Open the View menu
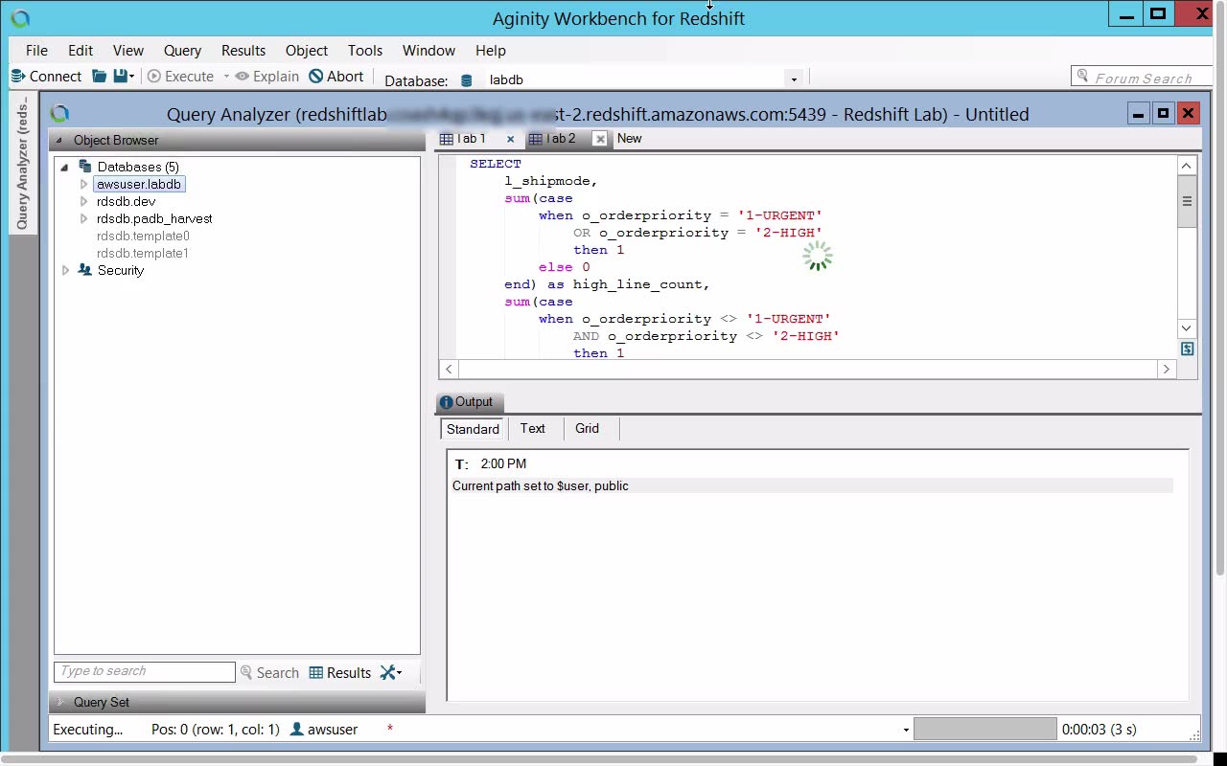Screen dimensions: 1227x766 pos(128,51)
